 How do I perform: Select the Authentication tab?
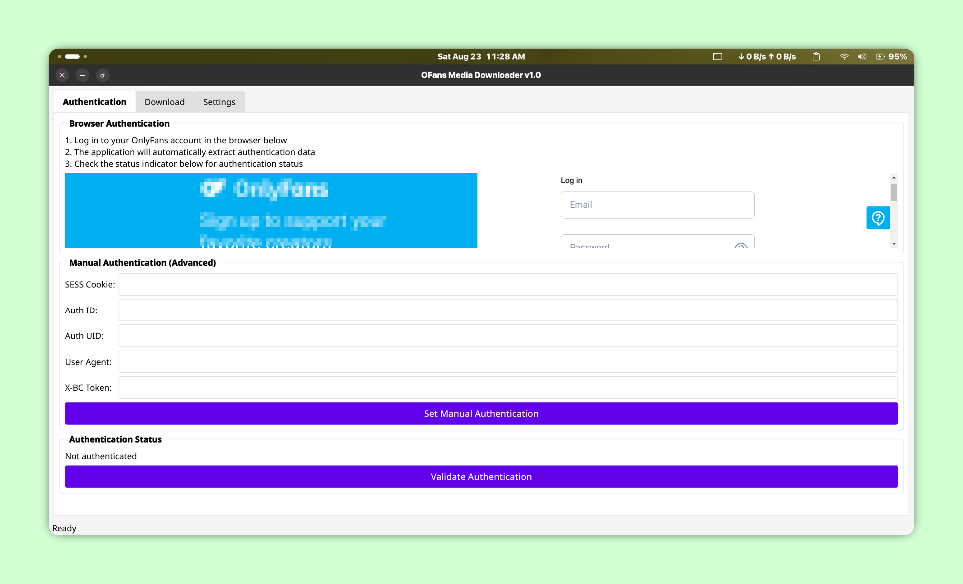coord(95,102)
